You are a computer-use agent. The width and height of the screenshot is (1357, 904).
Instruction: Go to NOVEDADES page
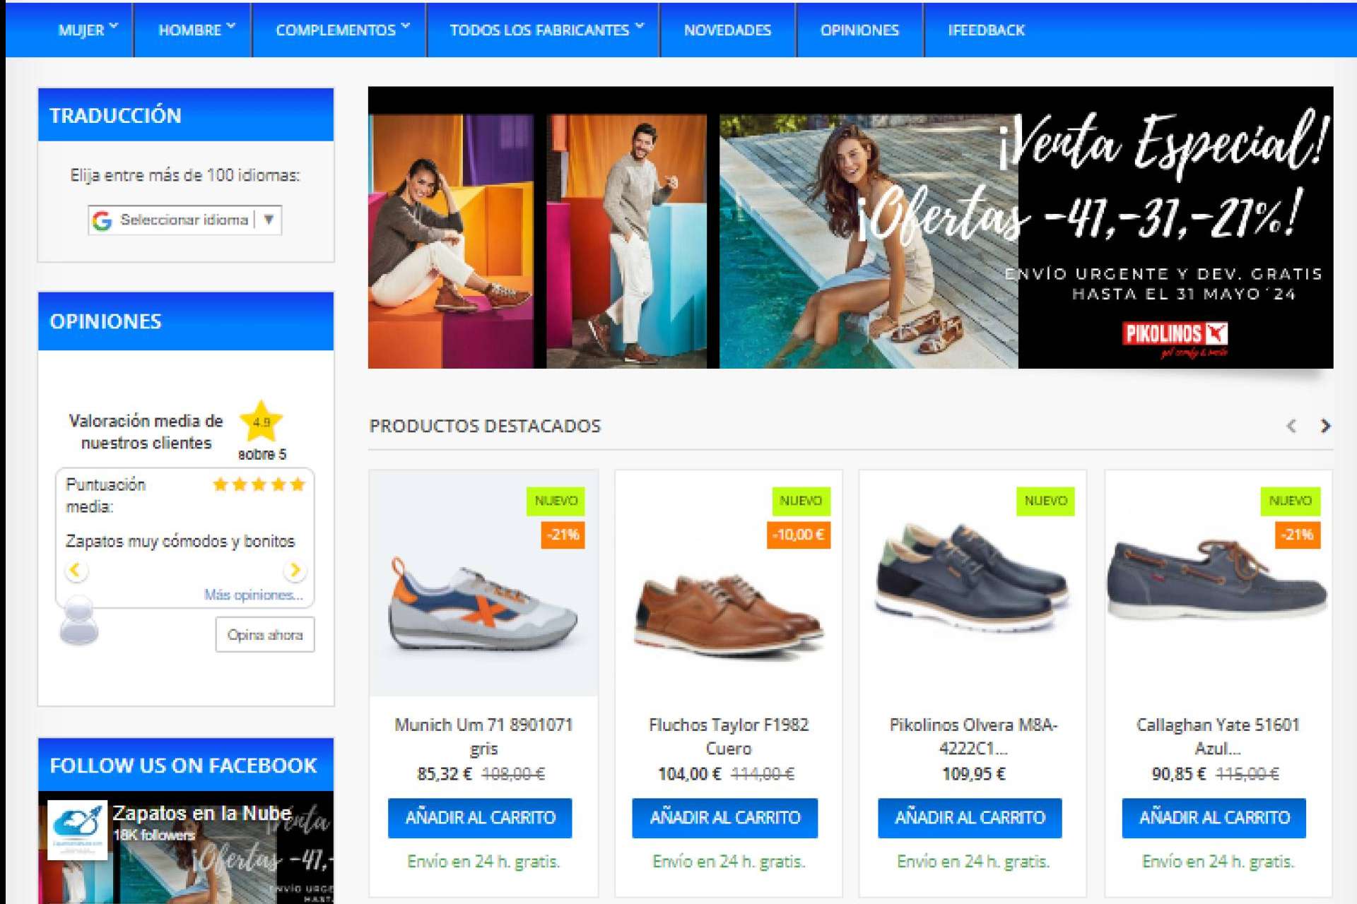click(727, 30)
